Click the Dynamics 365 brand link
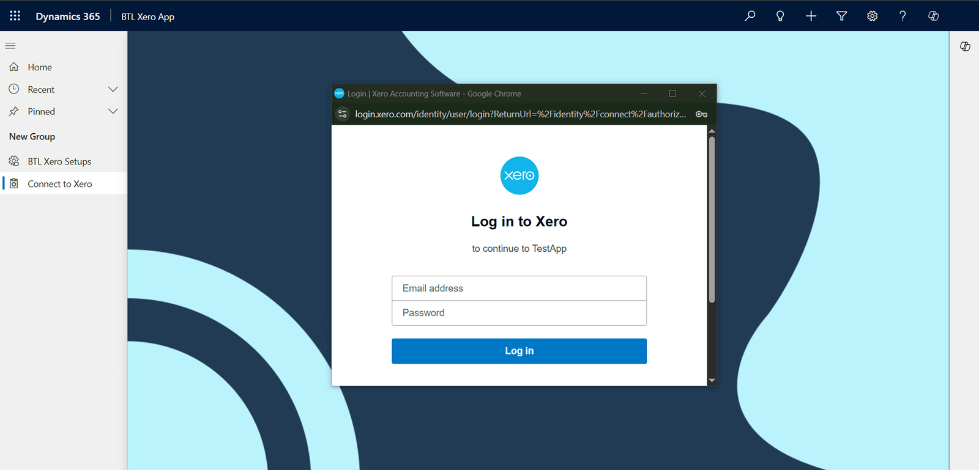This screenshot has width=979, height=470. [68, 17]
